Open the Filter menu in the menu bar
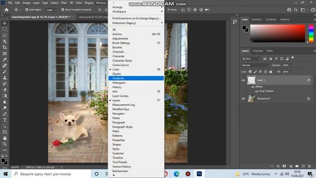 click(x=64, y=3)
